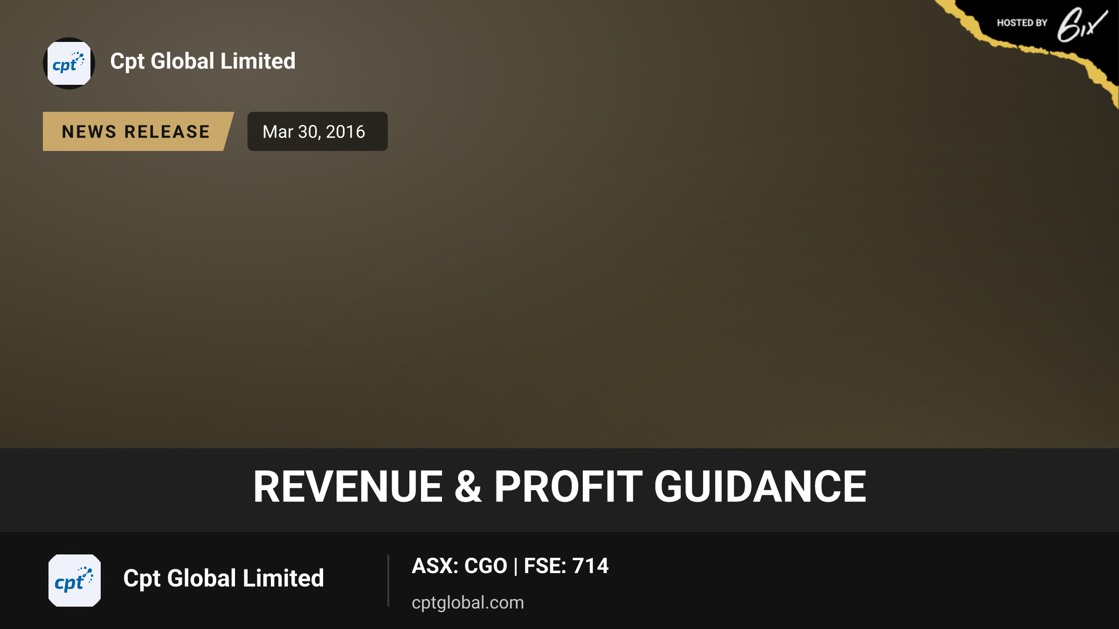The height and width of the screenshot is (629, 1119).
Task: Click the word RELEASE on gold badge
Action: click(x=167, y=132)
